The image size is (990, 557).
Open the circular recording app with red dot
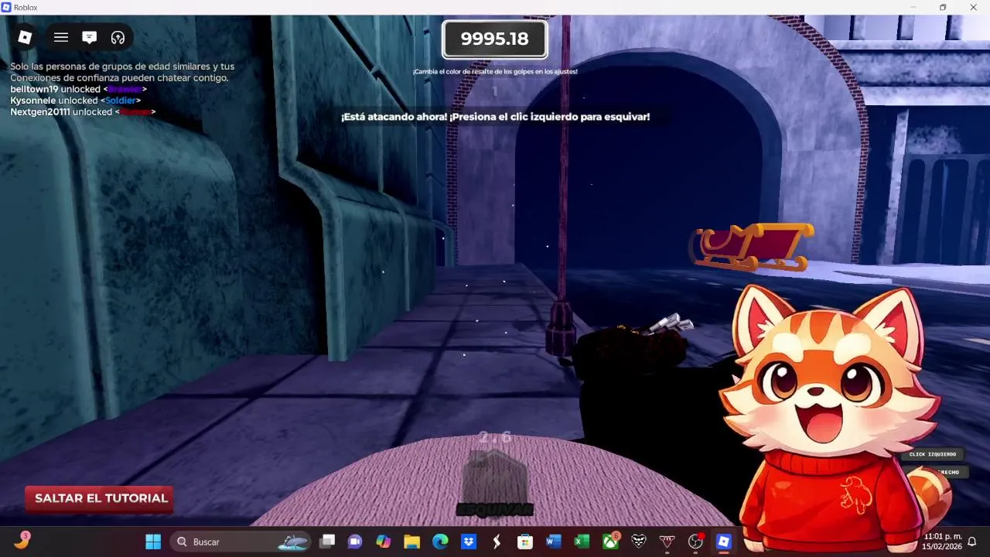coord(695,542)
